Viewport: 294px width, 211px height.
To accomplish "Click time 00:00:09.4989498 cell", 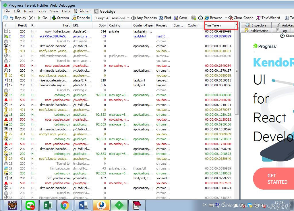I will [x=218, y=31].
